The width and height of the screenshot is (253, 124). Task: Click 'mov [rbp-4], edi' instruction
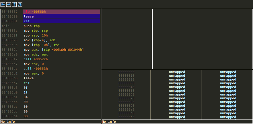tap(40, 40)
